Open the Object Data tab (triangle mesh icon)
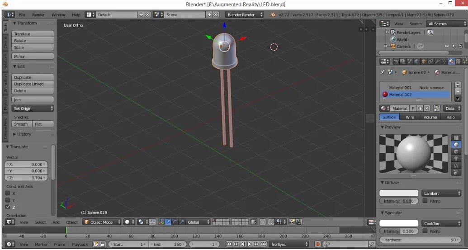 [x=444, y=61]
